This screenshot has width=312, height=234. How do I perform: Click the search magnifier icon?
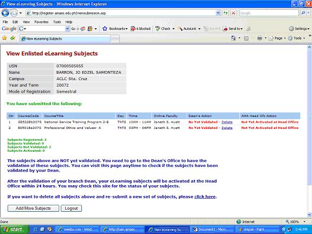(x=303, y=13)
